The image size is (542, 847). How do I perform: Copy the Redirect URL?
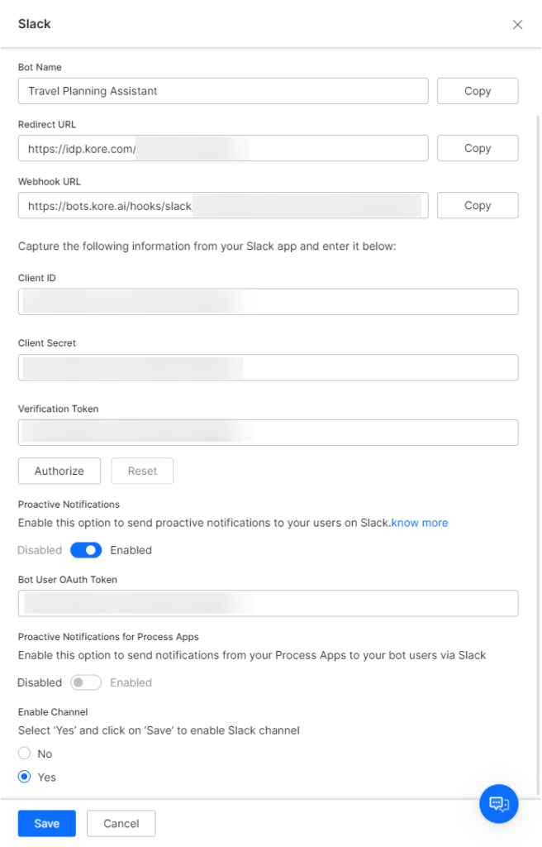(478, 148)
